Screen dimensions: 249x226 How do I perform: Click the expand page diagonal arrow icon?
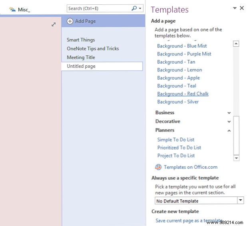[54, 24]
